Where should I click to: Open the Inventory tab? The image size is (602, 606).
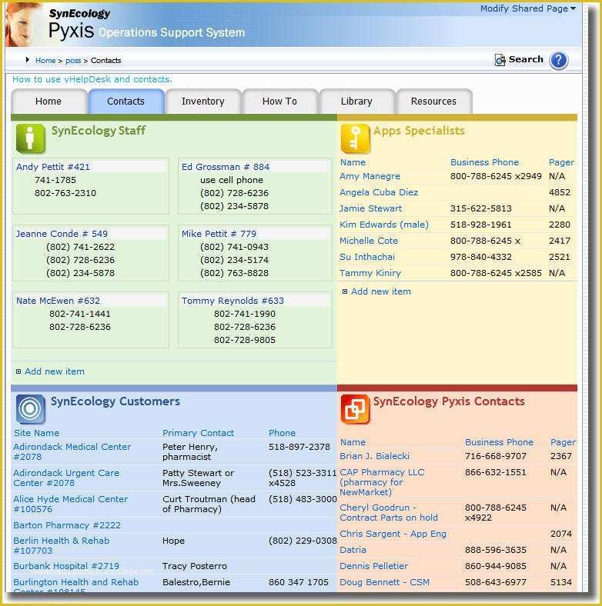[x=203, y=102]
